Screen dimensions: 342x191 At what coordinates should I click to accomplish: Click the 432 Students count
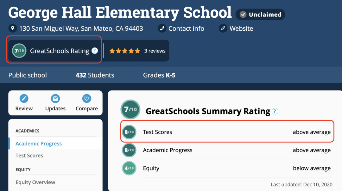(95, 75)
